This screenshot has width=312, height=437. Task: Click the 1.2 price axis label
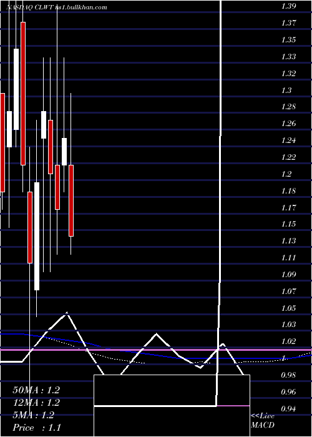(286, 174)
